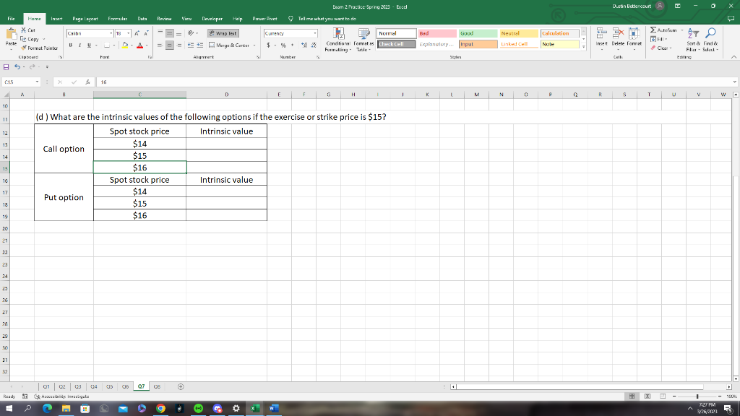The width and height of the screenshot is (740, 416).
Task: Open the fill color dropdown arrow
Action: click(132, 45)
